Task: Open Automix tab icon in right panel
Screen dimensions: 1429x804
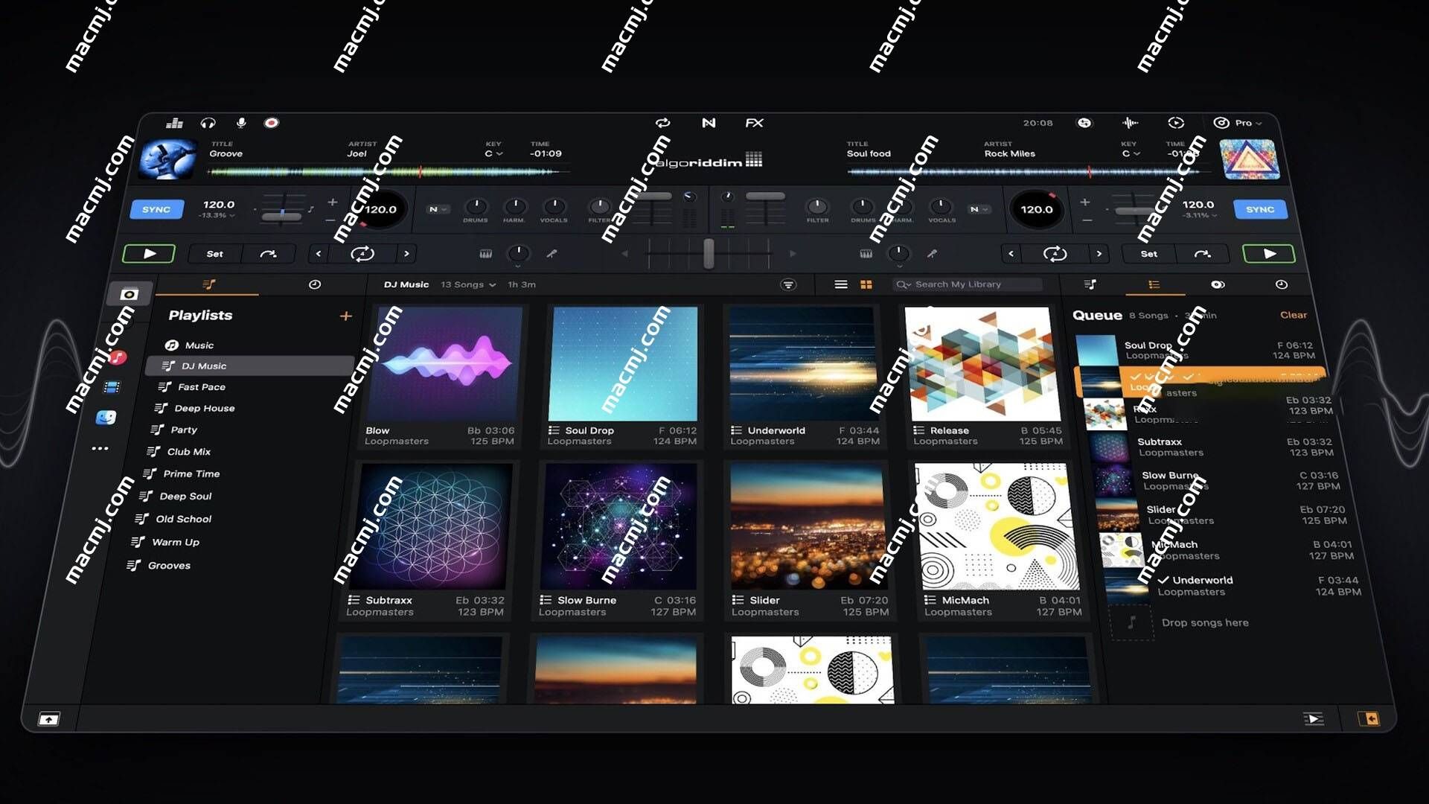Action: (x=1218, y=284)
